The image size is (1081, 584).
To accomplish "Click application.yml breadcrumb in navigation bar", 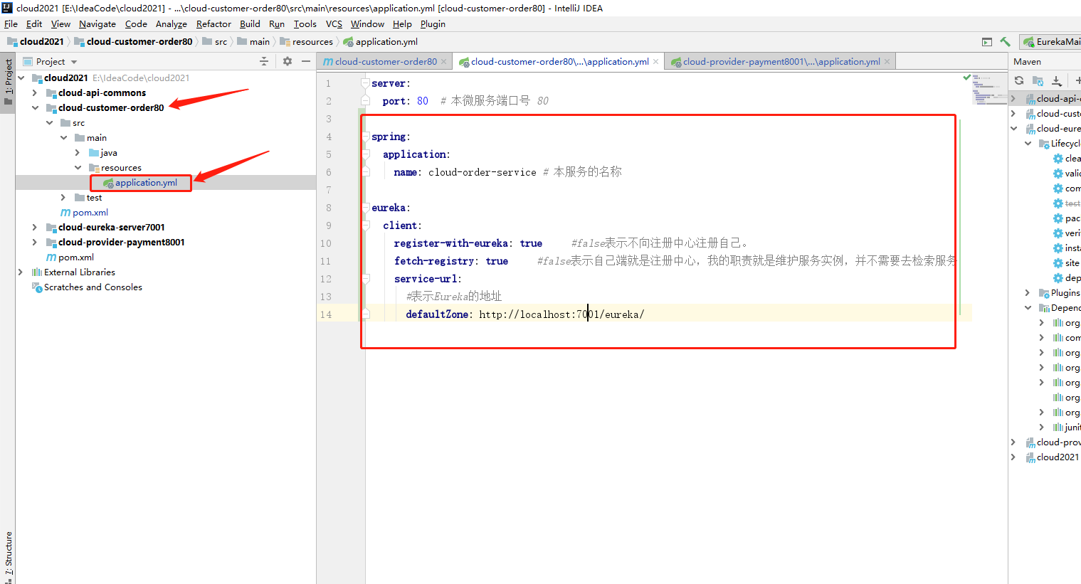I will click(x=381, y=42).
